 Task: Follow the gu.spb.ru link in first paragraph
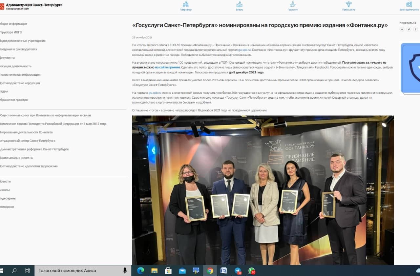244,50
